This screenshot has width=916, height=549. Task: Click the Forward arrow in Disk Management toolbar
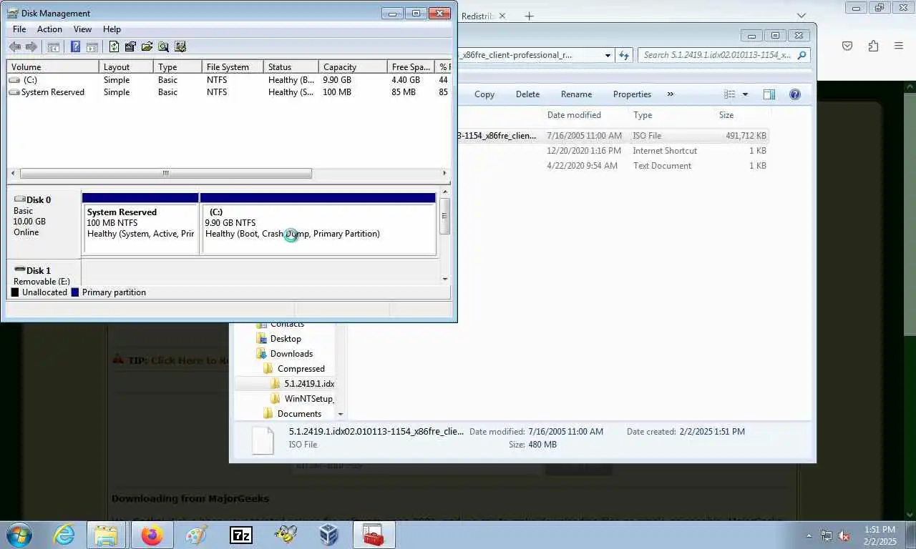coord(31,47)
